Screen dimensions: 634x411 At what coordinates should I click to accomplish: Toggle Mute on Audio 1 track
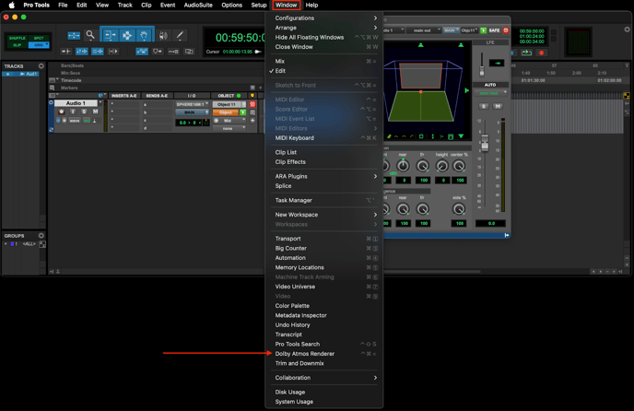(x=93, y=112)
